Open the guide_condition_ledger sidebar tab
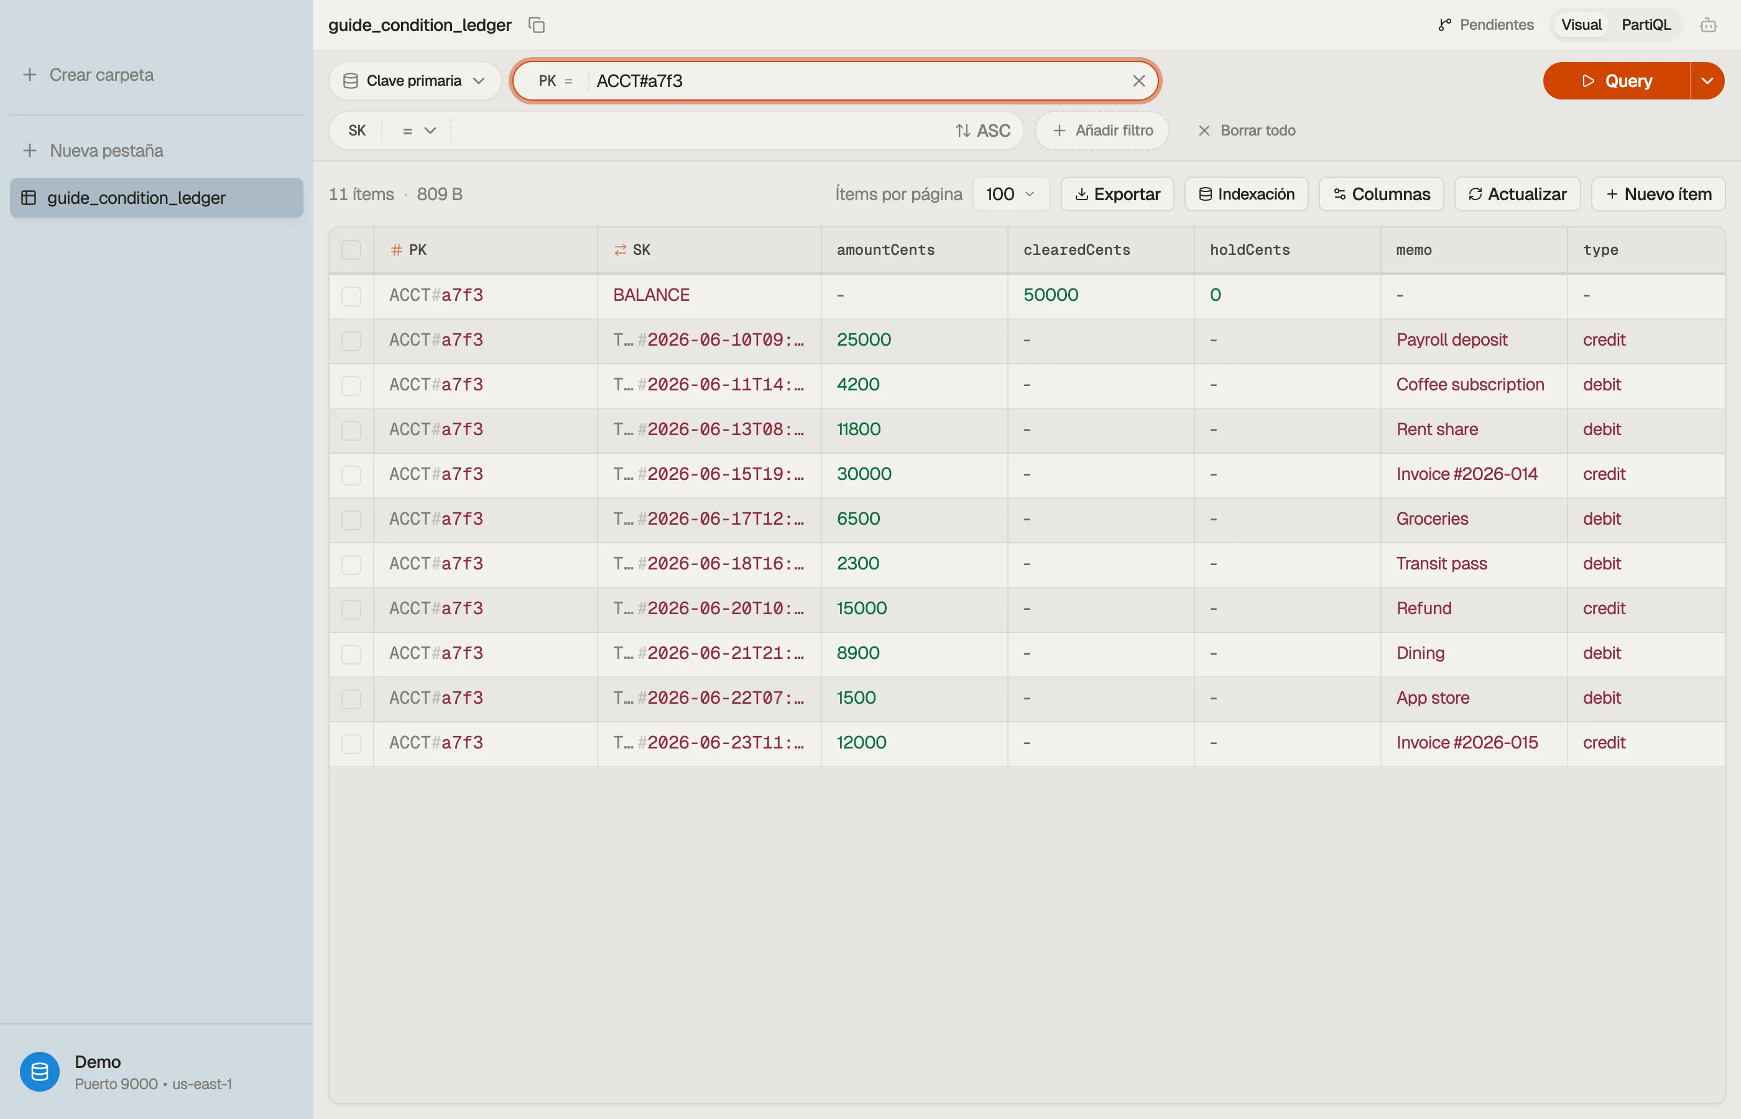The width and height of the screenshot is (1741, 1119). point(156,198)
